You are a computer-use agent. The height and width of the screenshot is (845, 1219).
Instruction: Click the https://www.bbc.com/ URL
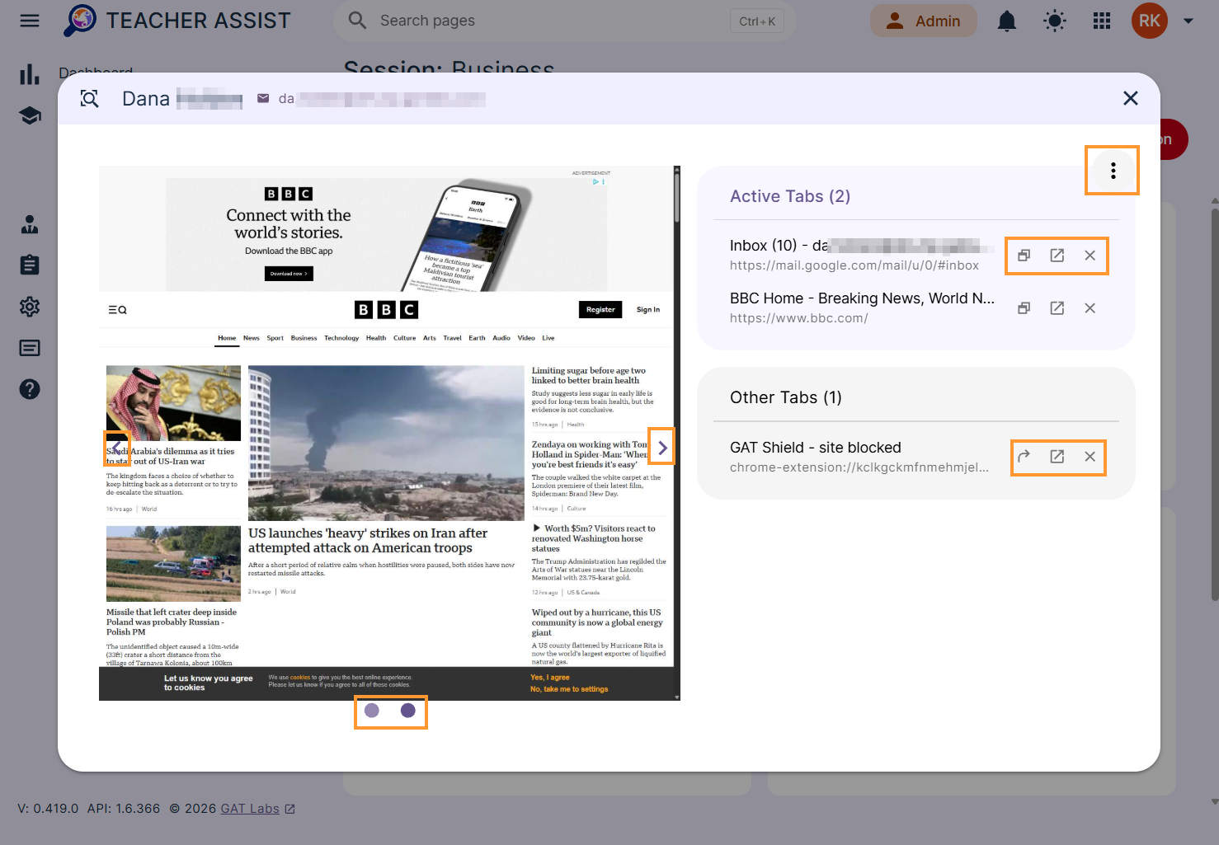pos(799,318)
